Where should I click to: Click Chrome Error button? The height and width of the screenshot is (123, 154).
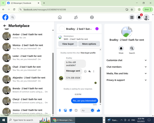(x=148, y=10)
